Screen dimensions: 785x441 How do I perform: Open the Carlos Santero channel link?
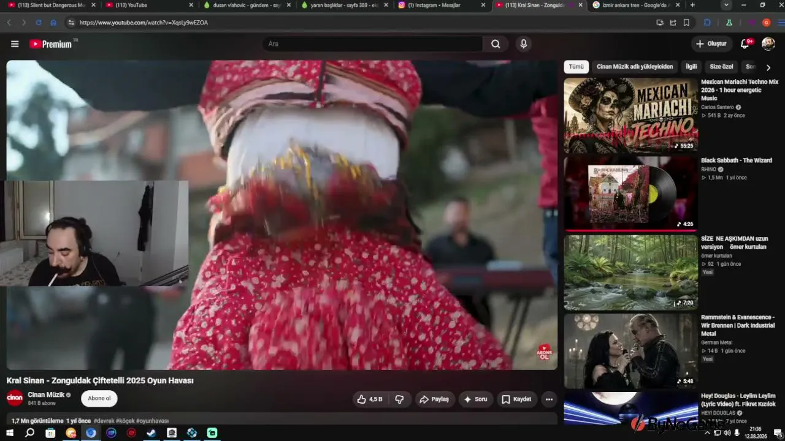pos(718,107)
